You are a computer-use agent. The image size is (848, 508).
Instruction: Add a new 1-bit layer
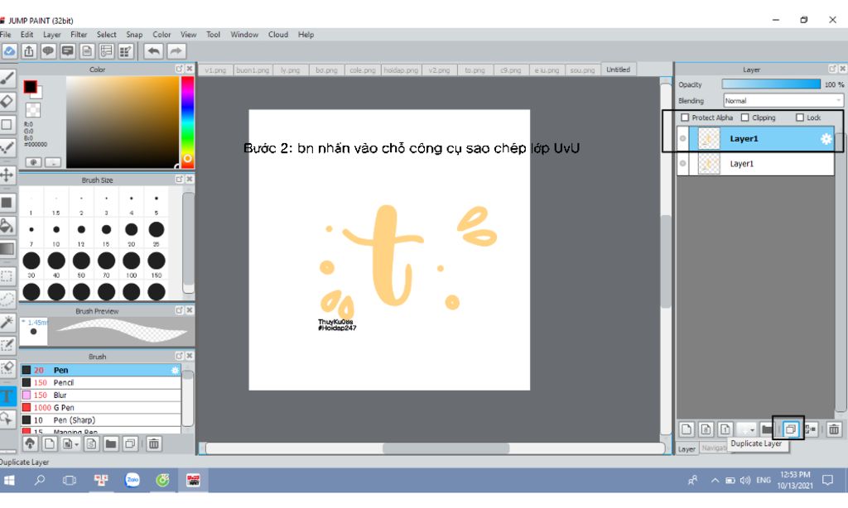pos(725,429)
